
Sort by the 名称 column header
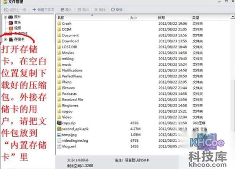61,17
